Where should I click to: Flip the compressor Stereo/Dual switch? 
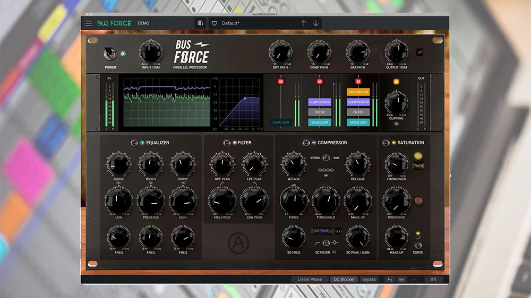(x=326, y=157)
